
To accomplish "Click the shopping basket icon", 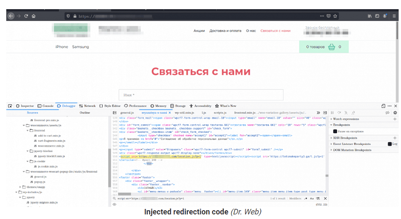I will click(332, 47).
